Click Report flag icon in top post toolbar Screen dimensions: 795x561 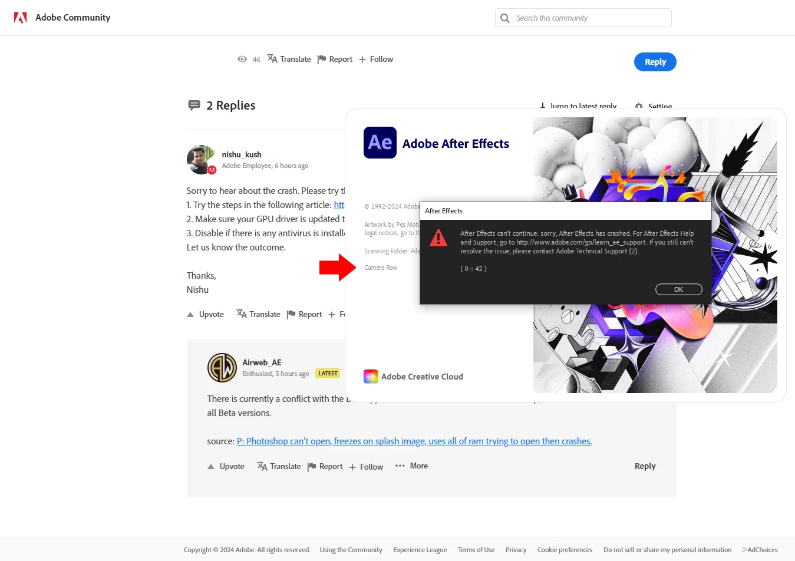(322, 59)
